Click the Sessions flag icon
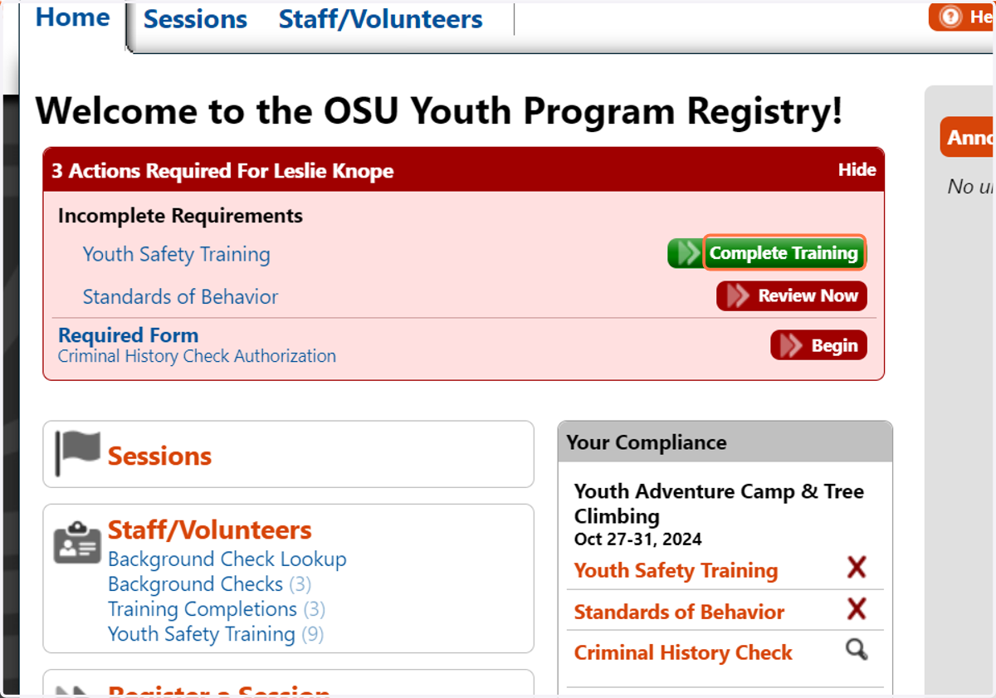996x698 pixels. tap(77, 453)
